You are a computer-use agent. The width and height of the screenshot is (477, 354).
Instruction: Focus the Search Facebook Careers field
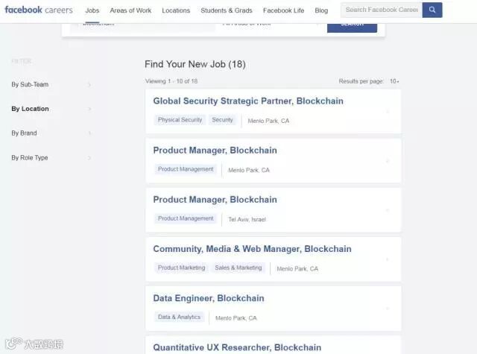coord(382,10)
